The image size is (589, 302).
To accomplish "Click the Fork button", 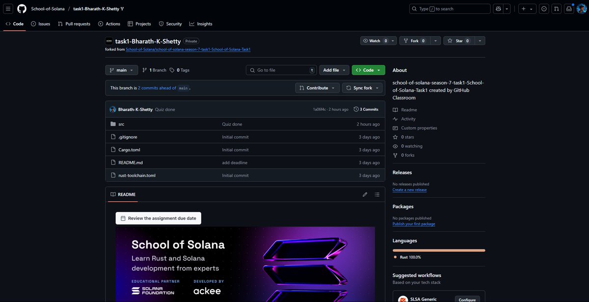I will (x=415, y=41).
